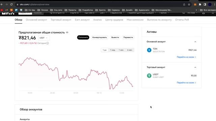Open the USDT currency dropdown
This screenshot has width=216, height=121.
[44, 38]
